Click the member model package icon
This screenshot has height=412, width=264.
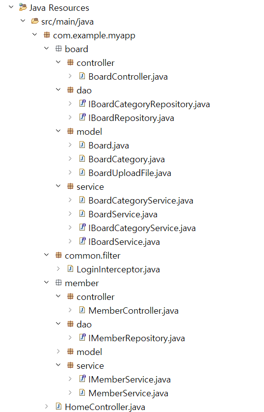(70, 352)
